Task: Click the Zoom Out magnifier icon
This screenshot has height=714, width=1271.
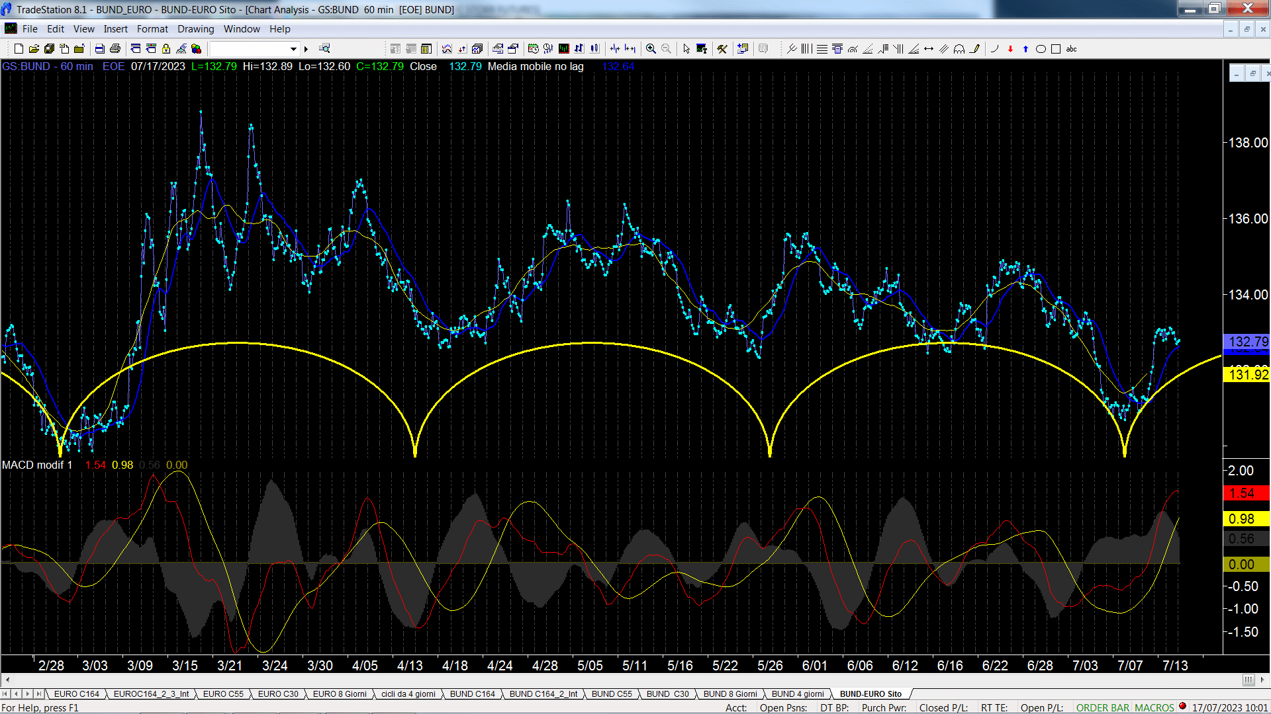Action: (667, 48)
